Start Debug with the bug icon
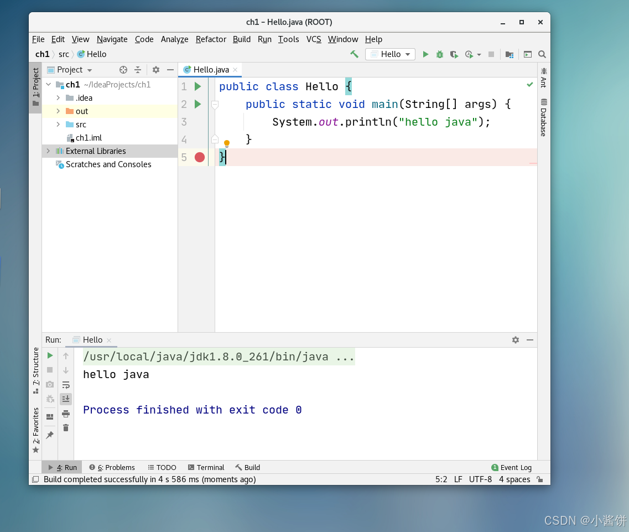The image size is (629, 532). (440, 54)
